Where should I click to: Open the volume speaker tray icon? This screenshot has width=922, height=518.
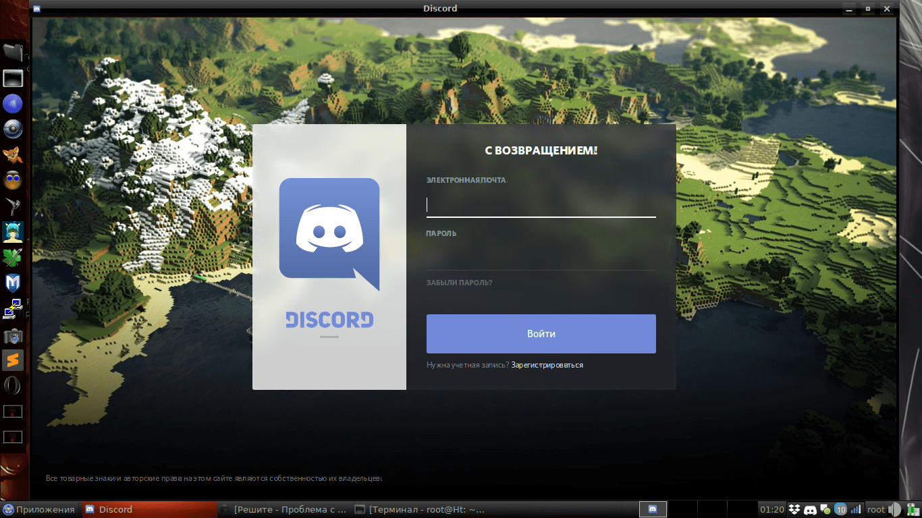coord(894,509)
